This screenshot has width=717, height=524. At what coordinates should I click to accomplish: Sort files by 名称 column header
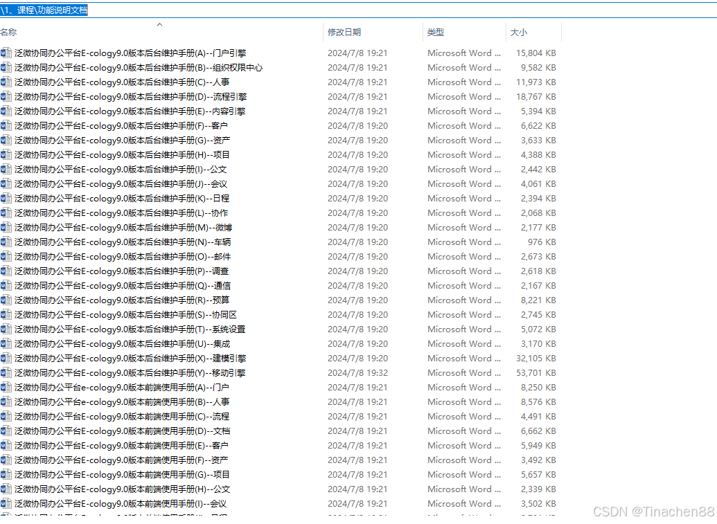click(8, 33)
